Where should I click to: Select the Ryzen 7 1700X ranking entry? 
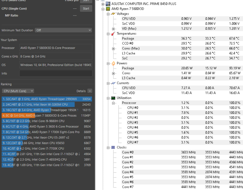point(47,132)
